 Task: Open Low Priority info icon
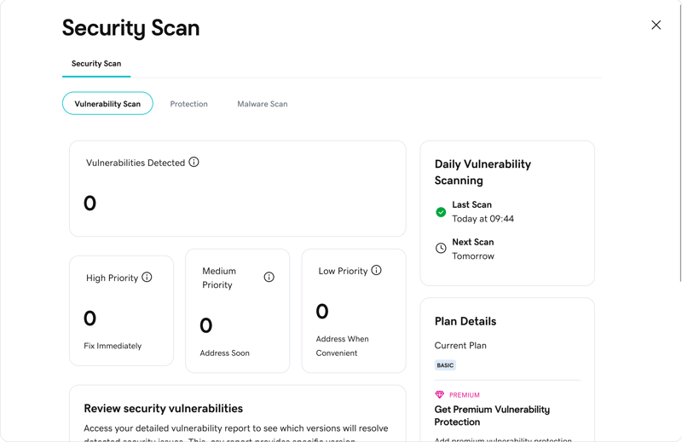[376, 270]
